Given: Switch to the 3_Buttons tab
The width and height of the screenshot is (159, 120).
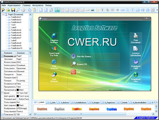Looking at the screenshot, I should point(63,103).
